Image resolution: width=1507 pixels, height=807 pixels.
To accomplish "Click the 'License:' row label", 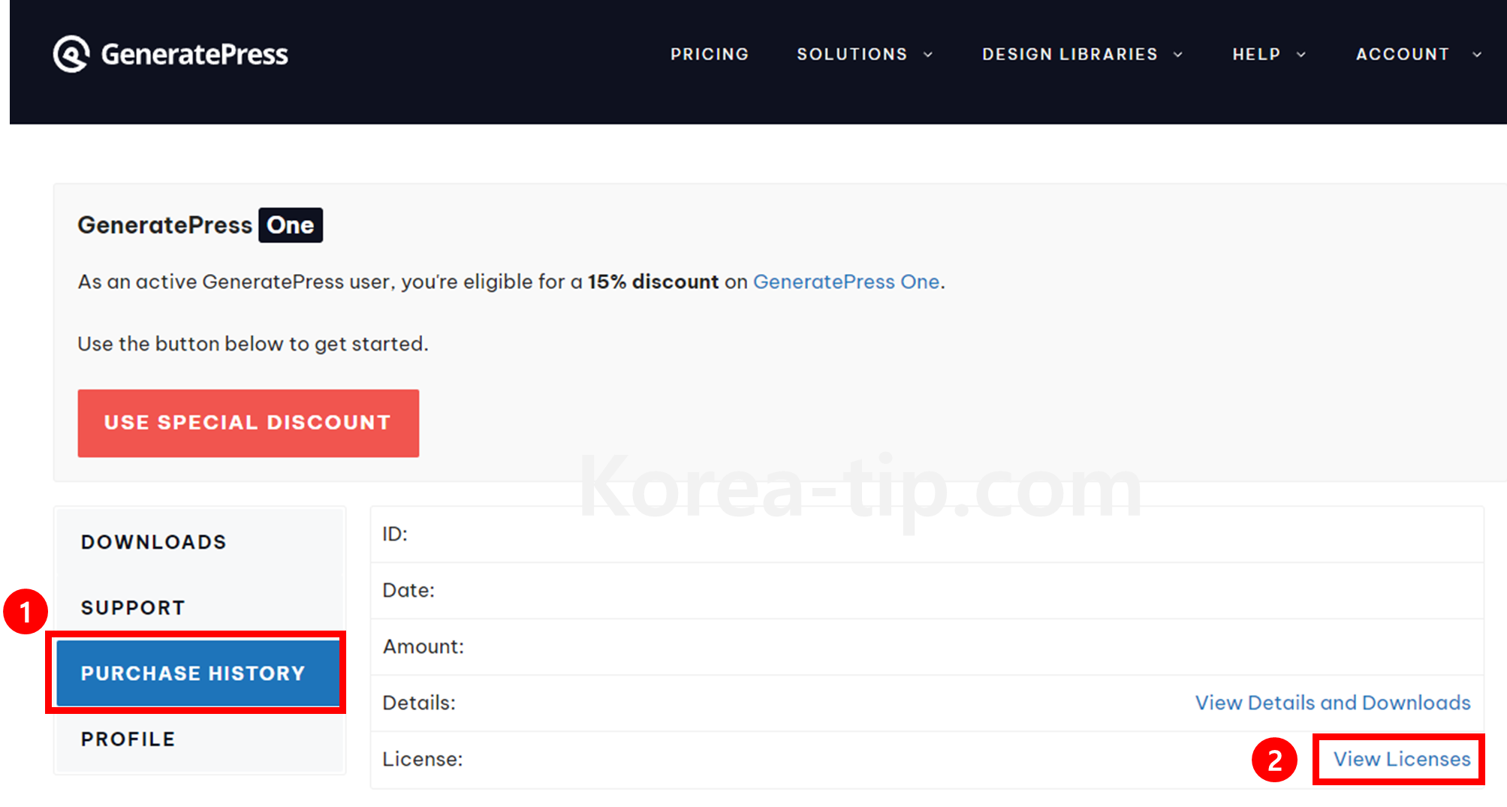I will [423, 759].
